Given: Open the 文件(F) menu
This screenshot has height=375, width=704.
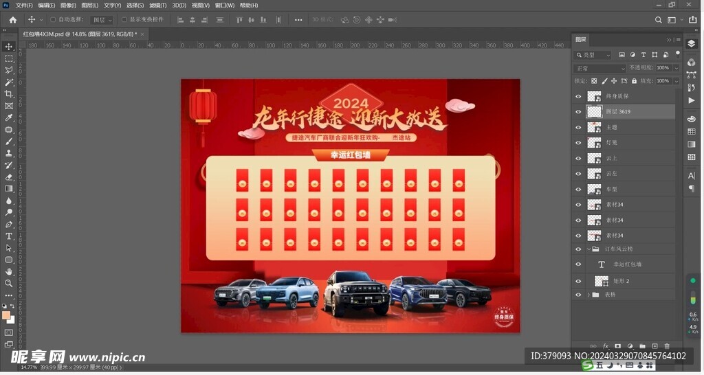Looking at the screenshot, I should tap(24, 5).
